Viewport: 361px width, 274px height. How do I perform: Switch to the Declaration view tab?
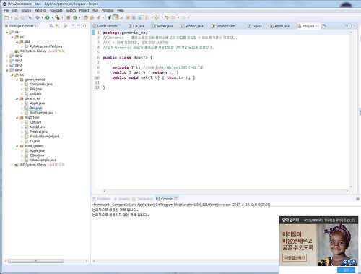coord(143,199)
